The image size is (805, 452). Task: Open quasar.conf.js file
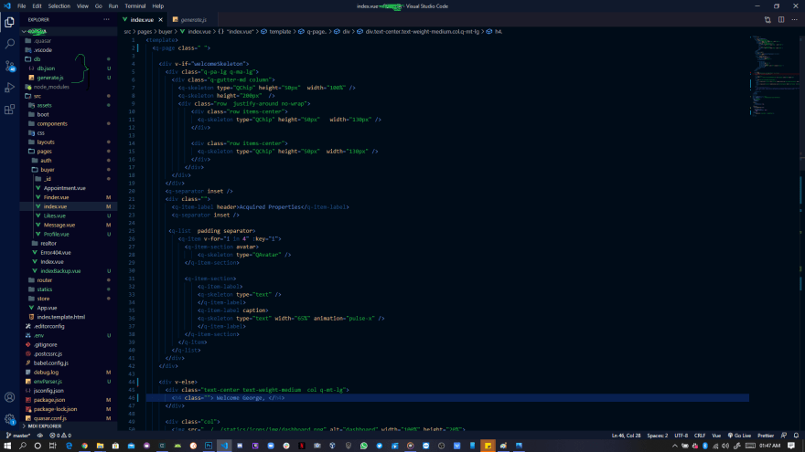tap(69, 418)
